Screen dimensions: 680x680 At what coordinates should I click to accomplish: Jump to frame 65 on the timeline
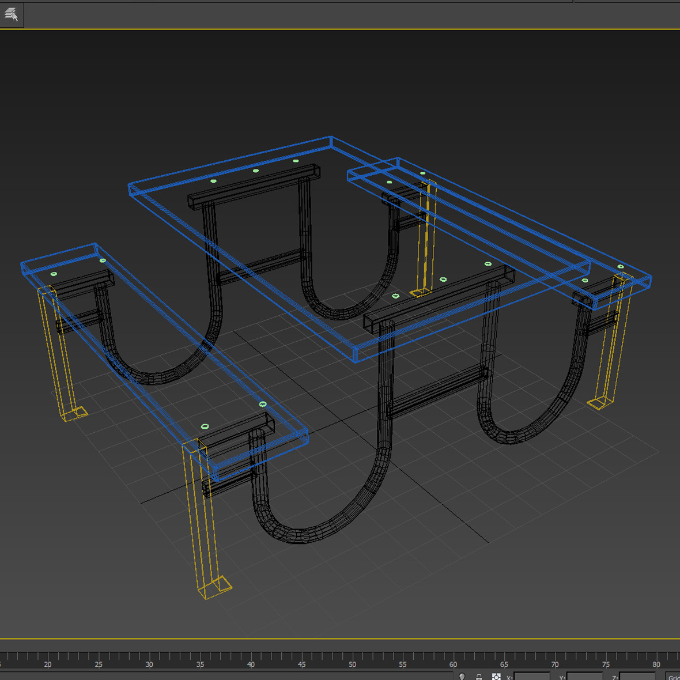click(504, 657)
